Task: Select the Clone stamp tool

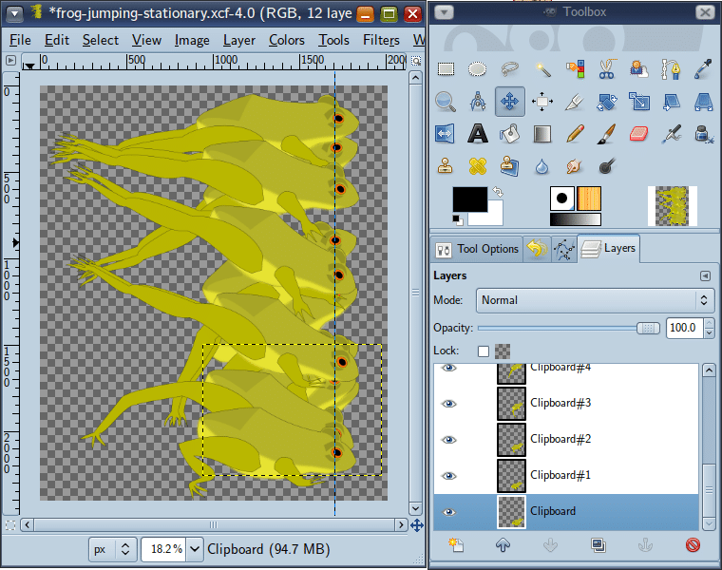Action: (446, 165)
